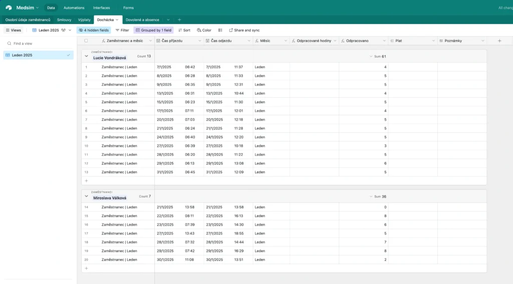
Task: Open the Medsim base name dropdown
Action: pyautogui.click(x=27, y=8)
